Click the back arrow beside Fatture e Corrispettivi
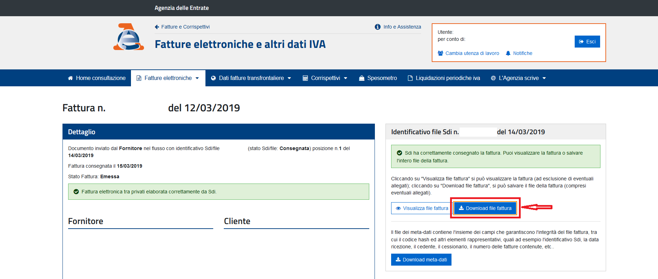The width and height of the screenshot is (658, 279). 157,27
